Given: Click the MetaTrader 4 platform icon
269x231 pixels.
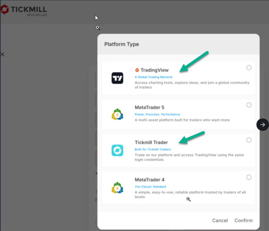Looking at the screenshot, I should pyautogui.click(x=117, y=188).
